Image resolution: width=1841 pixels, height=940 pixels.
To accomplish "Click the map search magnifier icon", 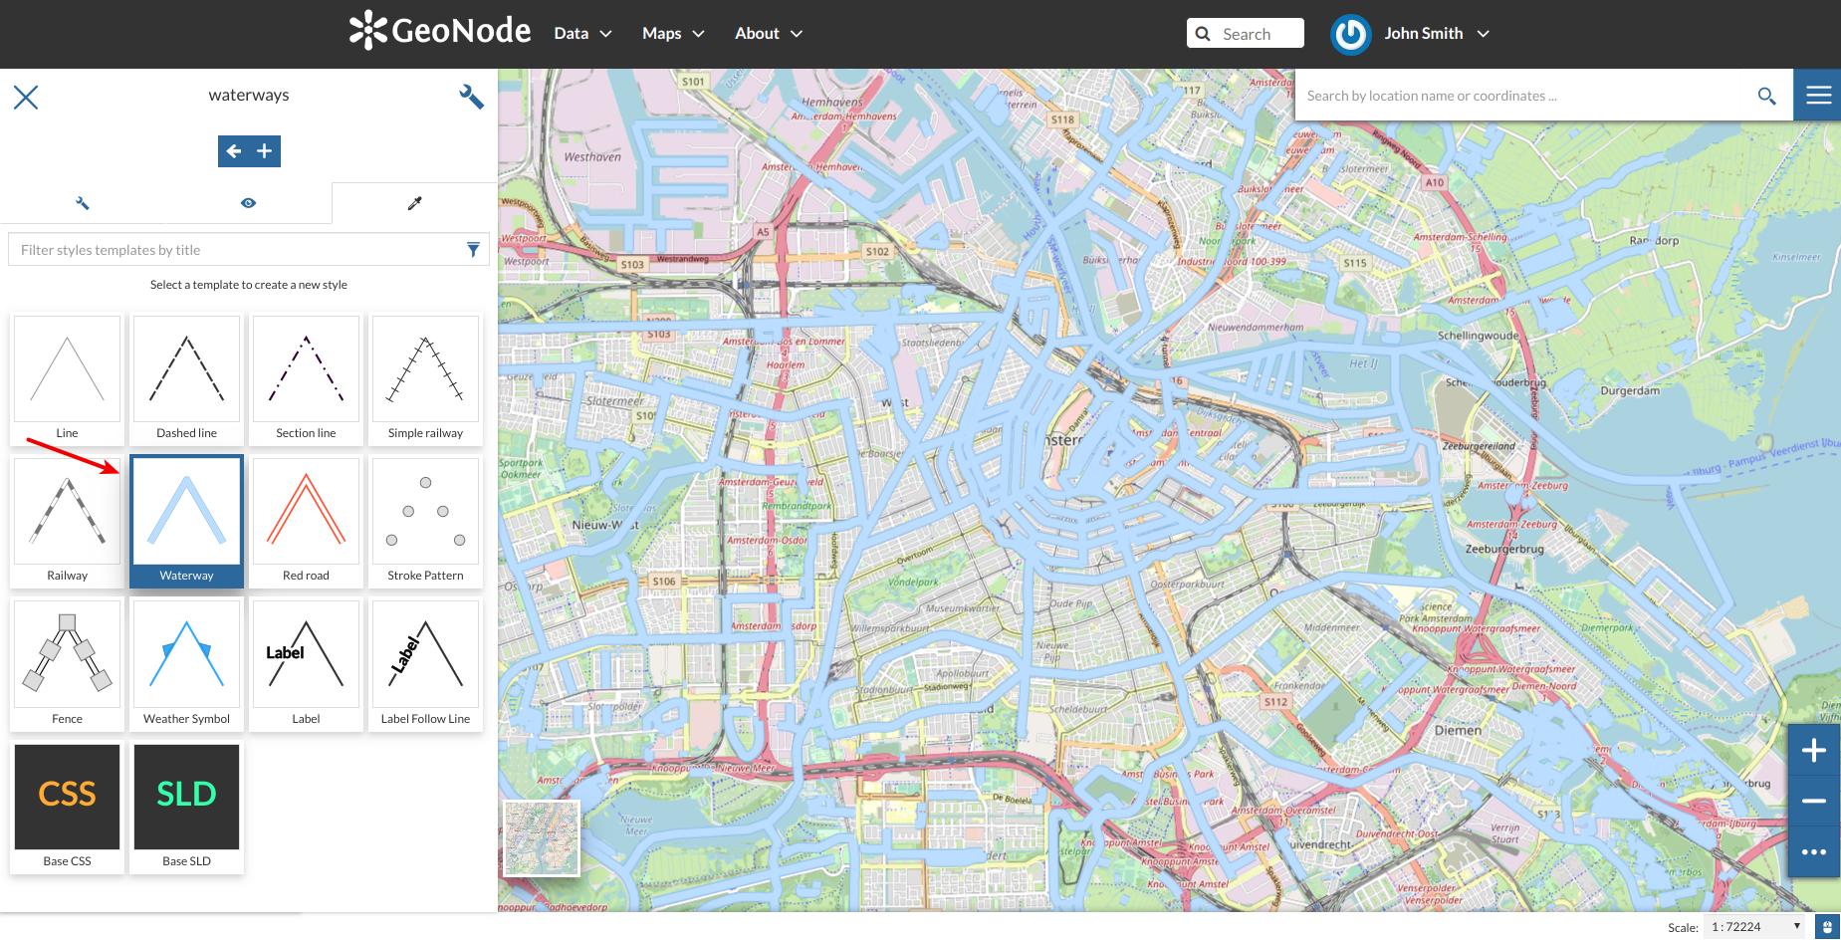I will point(1767,96).
